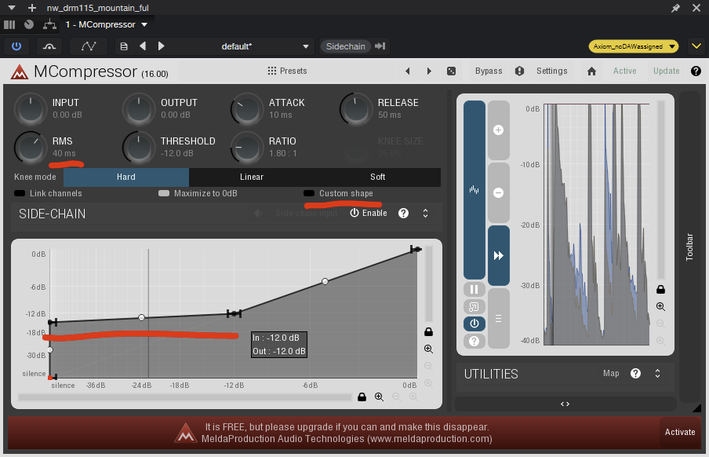This screenshot has height=457, width=709.
Task: Select Hard knee mode
Action: 126,177
